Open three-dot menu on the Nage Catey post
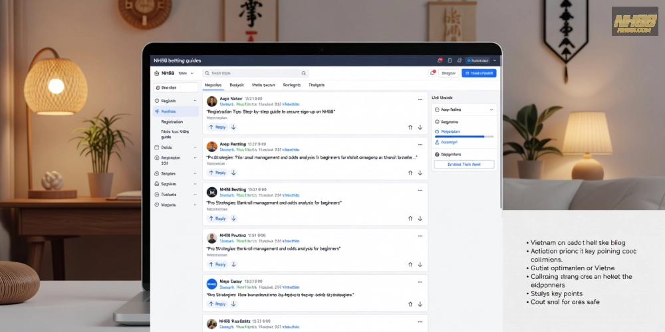 click(x=420, y=282)
